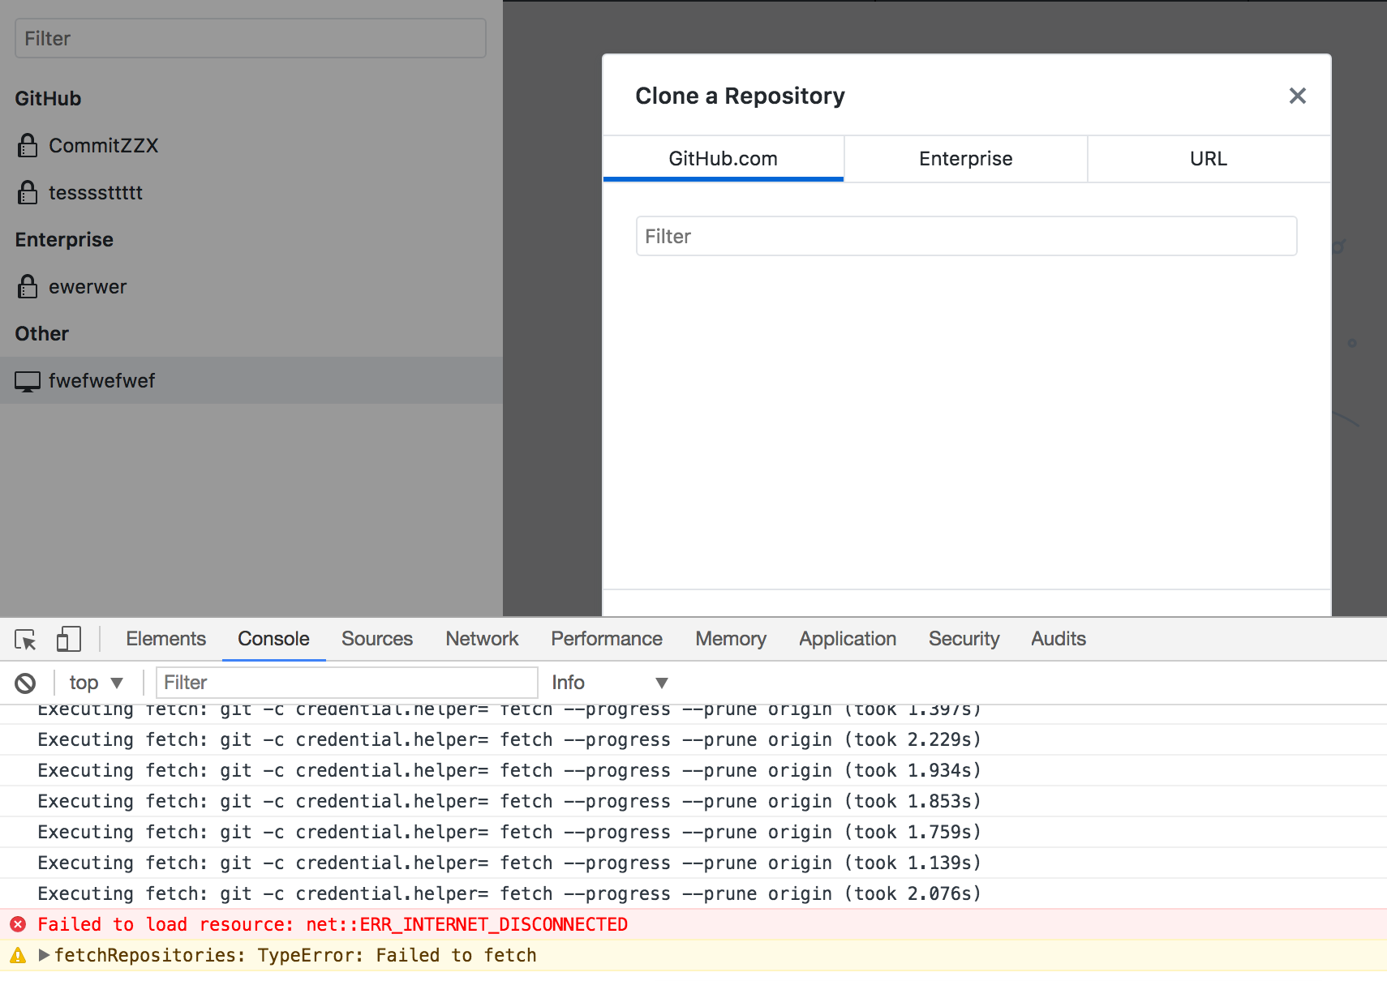Click the computer icon beside fwefwefwef
The height and width of the screenshot is (981, 1387).
pos(28,381)
